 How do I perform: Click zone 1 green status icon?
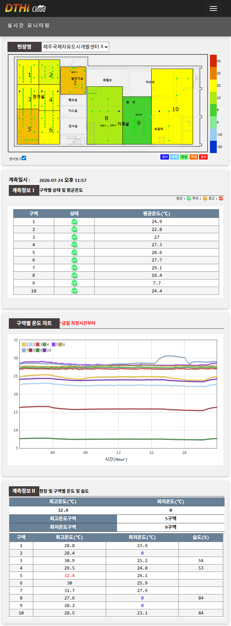pyautogui.click(x=74, y=222)
